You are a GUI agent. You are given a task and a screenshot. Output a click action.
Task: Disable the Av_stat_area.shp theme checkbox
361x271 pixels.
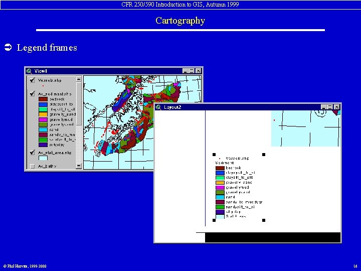[32, 153]
